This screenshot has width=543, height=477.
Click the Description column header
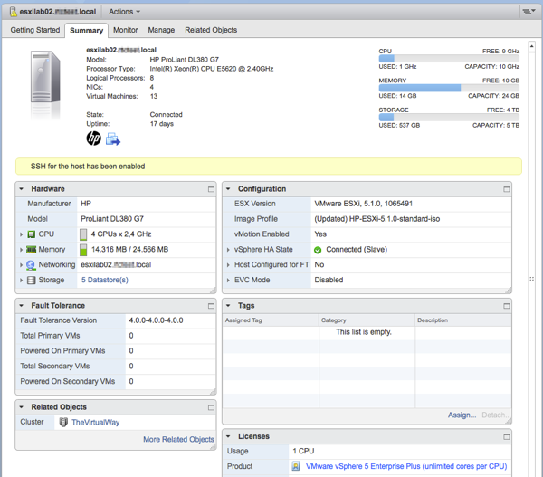(x=463, y=320)
